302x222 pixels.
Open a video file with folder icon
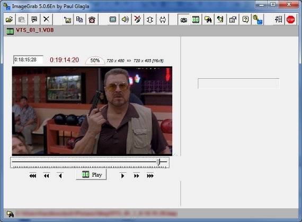pyautogui.click(x=9, y=20)
